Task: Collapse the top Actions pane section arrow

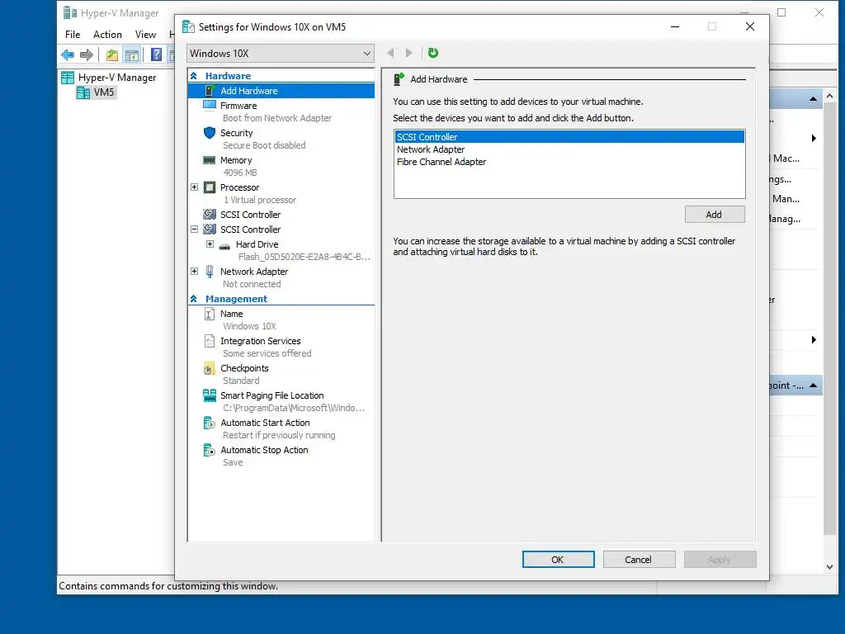Action: click(813, 99)
